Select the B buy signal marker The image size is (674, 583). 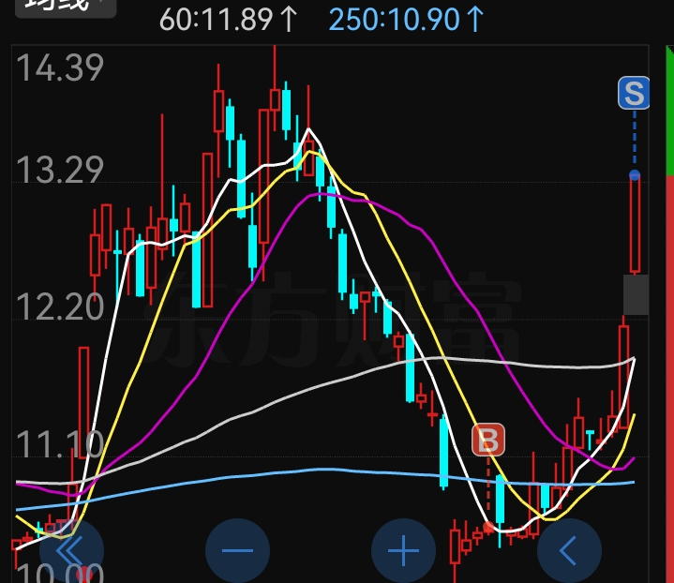[488, 440]
